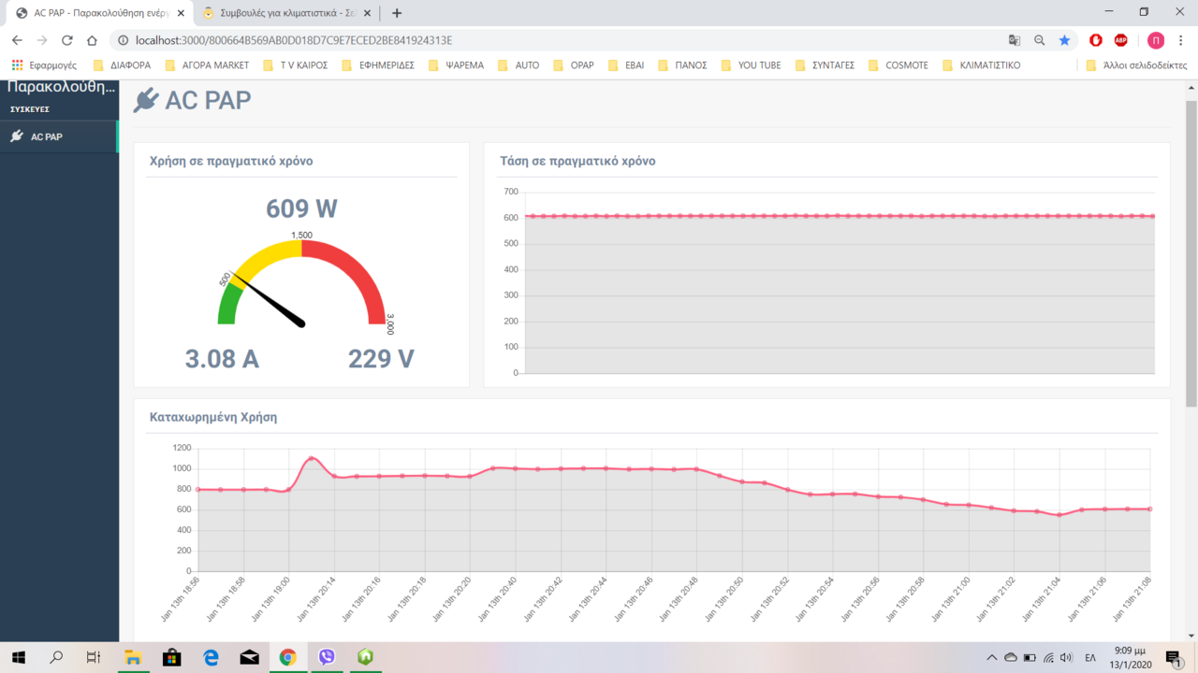
Task: Open the ΣΥΝΤΑΓΕΣ bookmark folder
Action: pyautogui.click(x=825, y=65)
